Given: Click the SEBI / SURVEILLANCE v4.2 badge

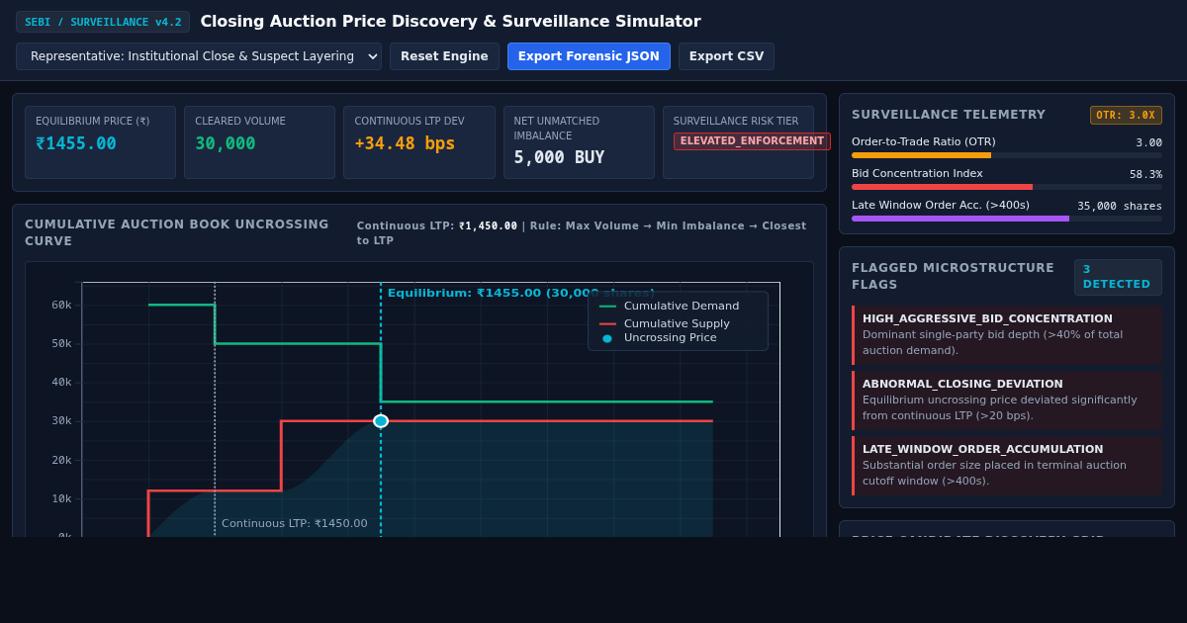Looking at the screenshot, I should click(103, 22).
